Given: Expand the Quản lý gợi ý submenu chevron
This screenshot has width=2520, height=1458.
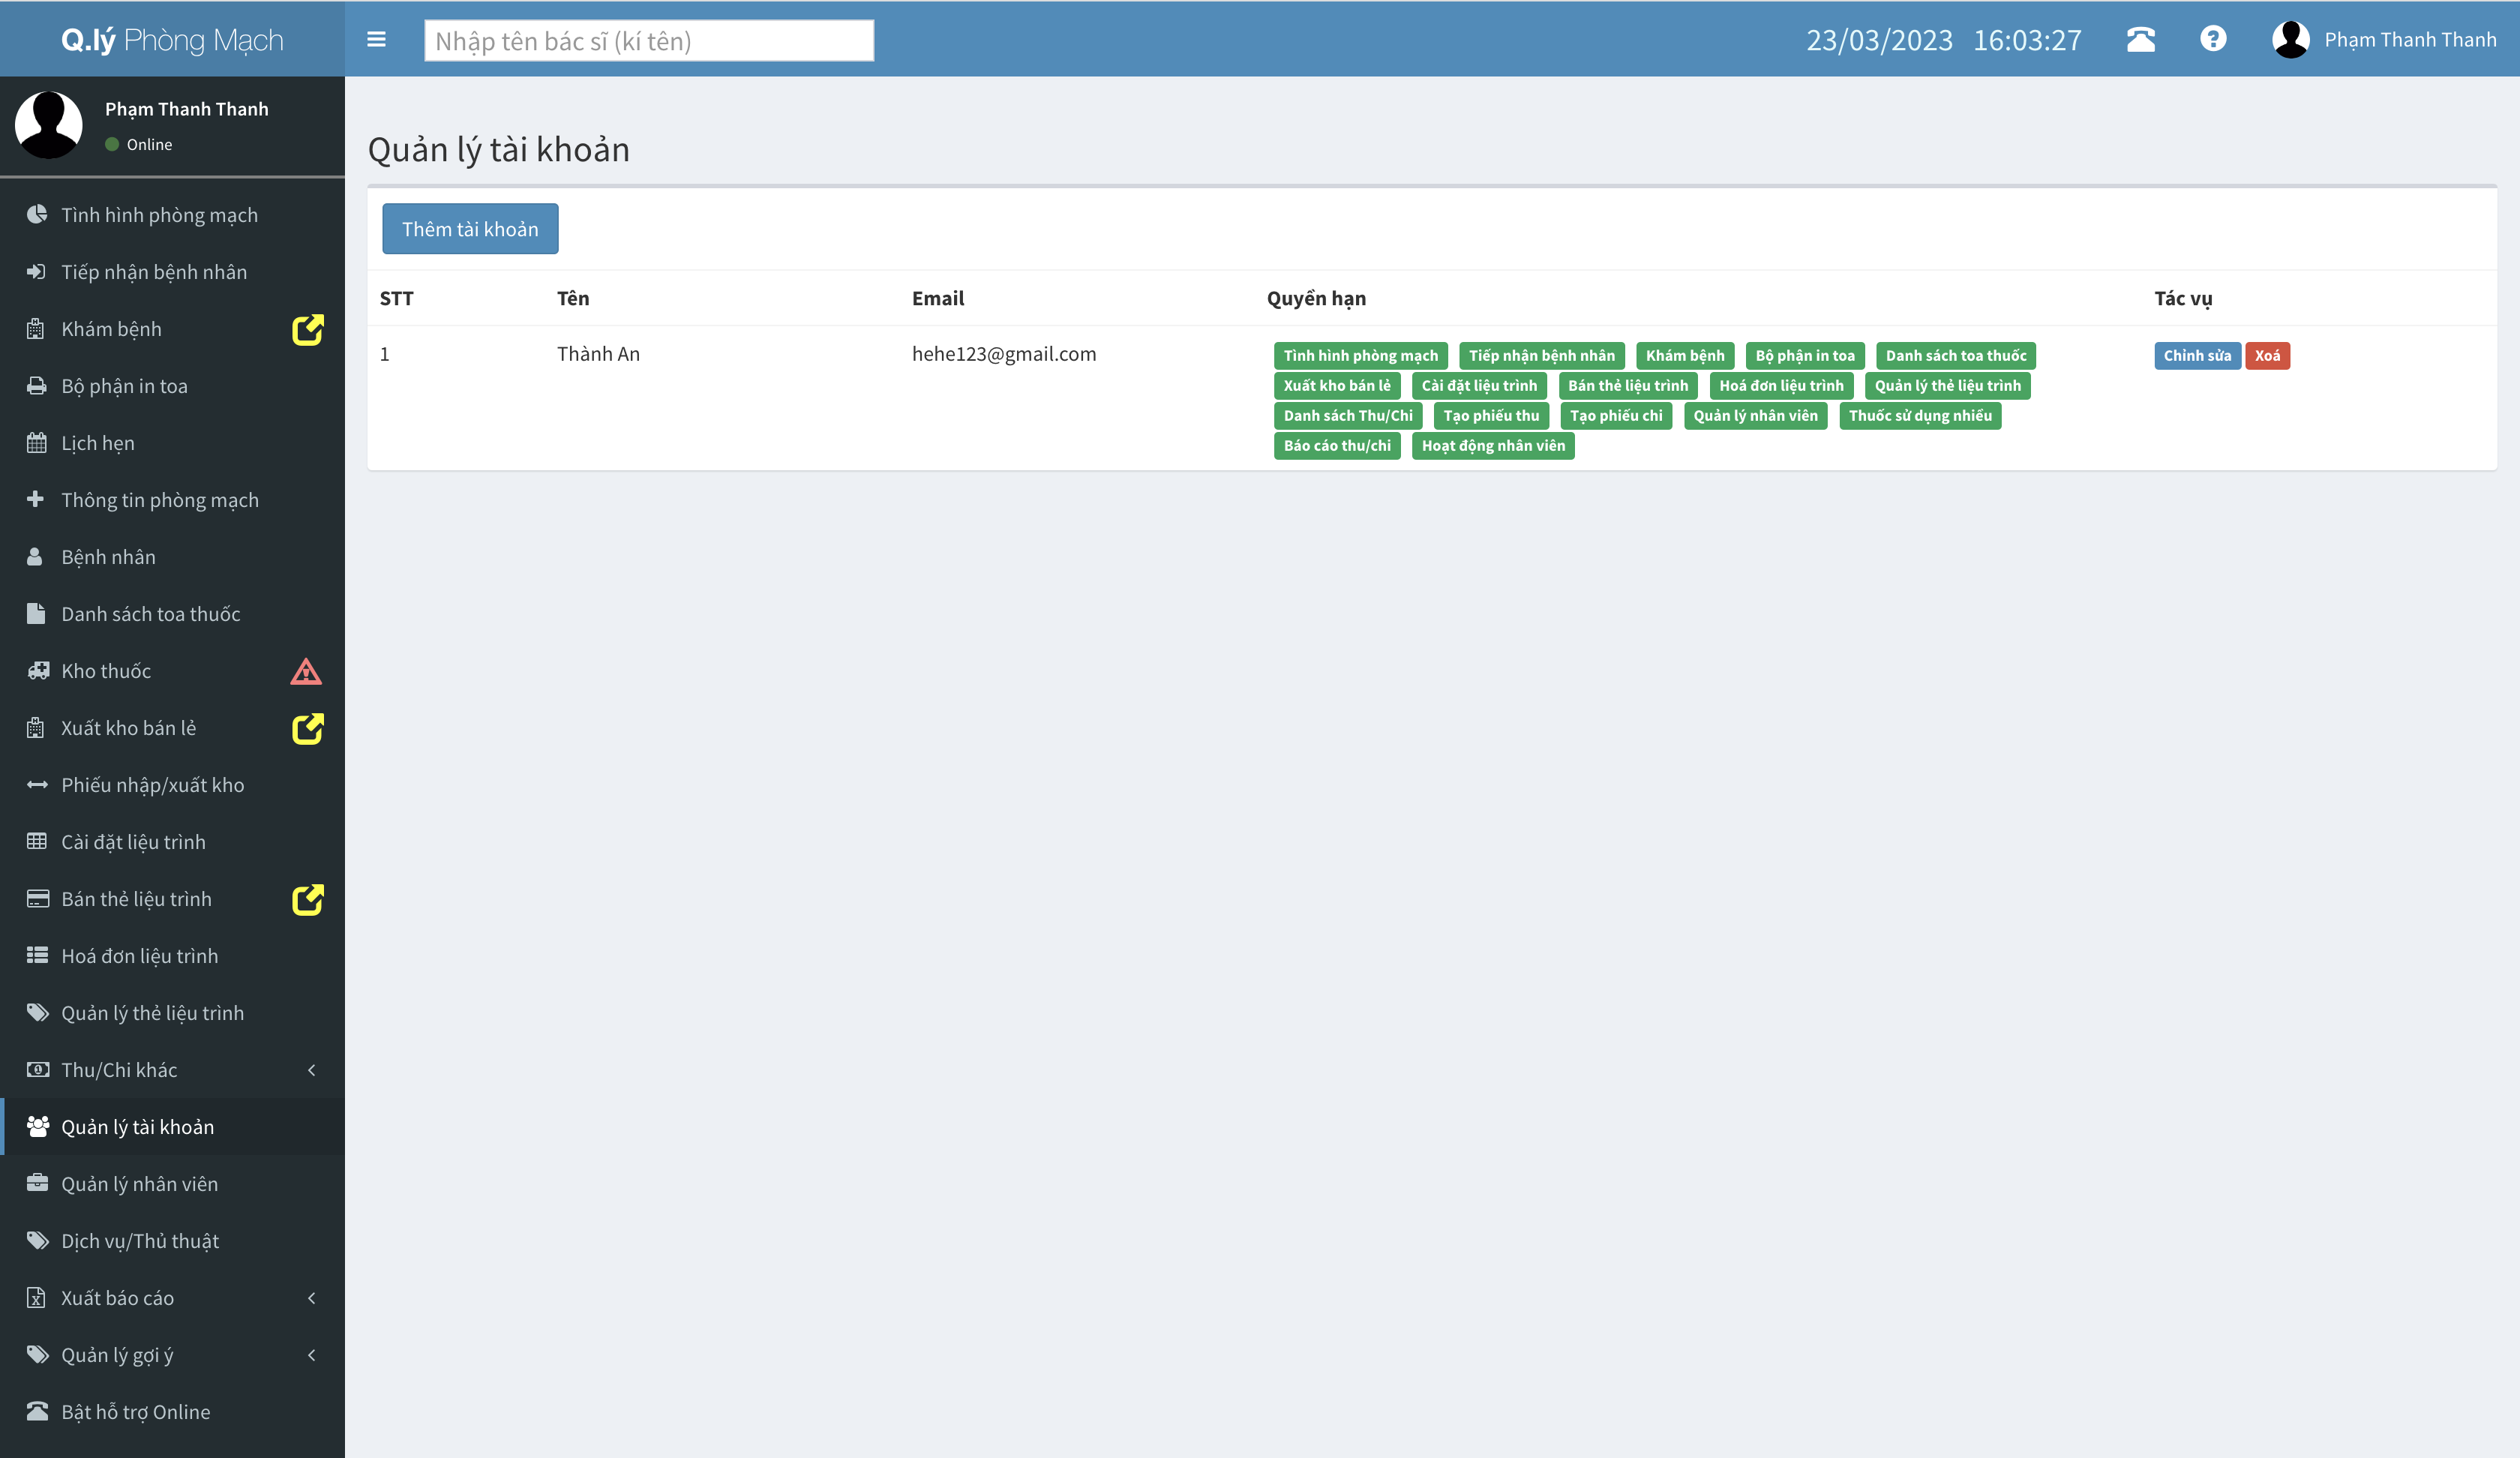Looking at the screenshot, I should (312, 1355).
